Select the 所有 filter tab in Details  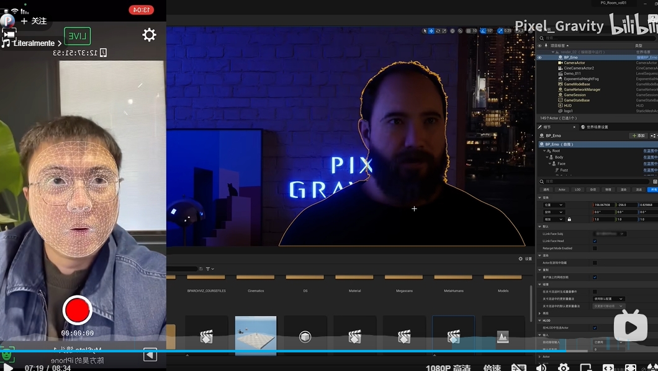click(x=654, y=189)
